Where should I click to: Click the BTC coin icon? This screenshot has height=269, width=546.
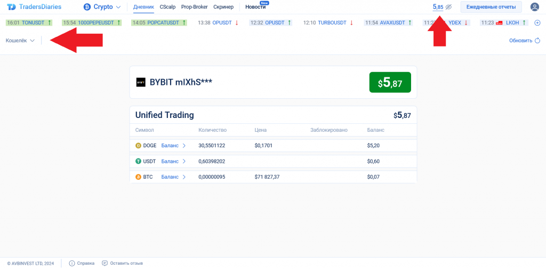coord(138,177)
